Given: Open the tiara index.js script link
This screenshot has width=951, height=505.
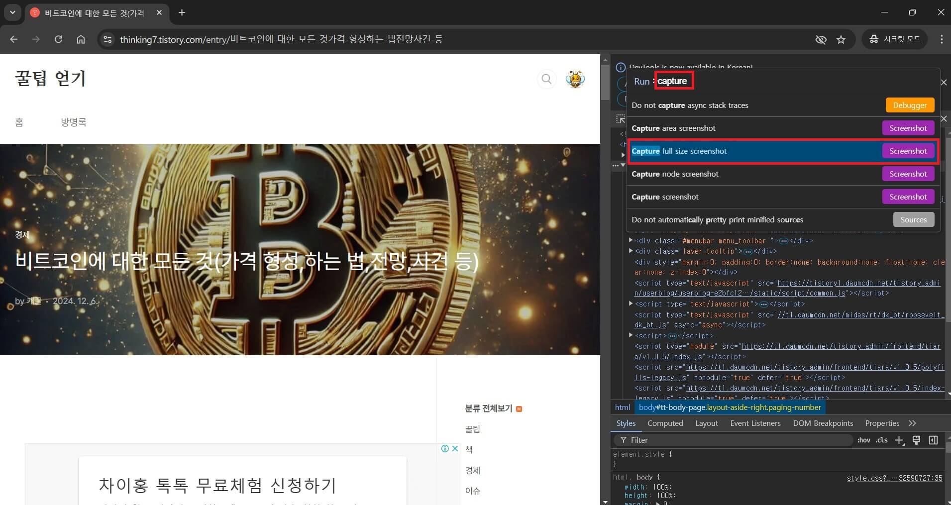Looking at the screenshot, I should pyautogui.click(x=787, y=351).
